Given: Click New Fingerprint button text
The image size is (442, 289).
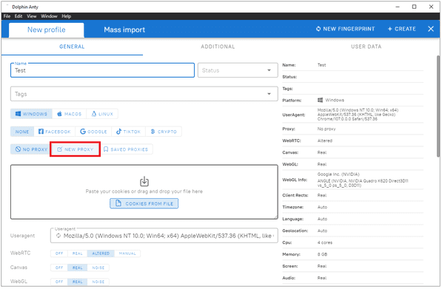Looking at the screenshot, I should pyautogui.click(x=349, y=29).
